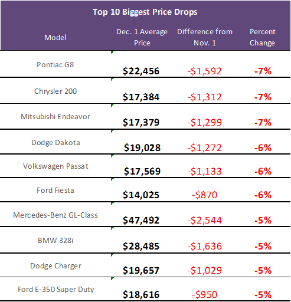Click the -$950 difference cell
Image resolution: width=291 pixels, height=302 pixels.
(x=205, y=294)
